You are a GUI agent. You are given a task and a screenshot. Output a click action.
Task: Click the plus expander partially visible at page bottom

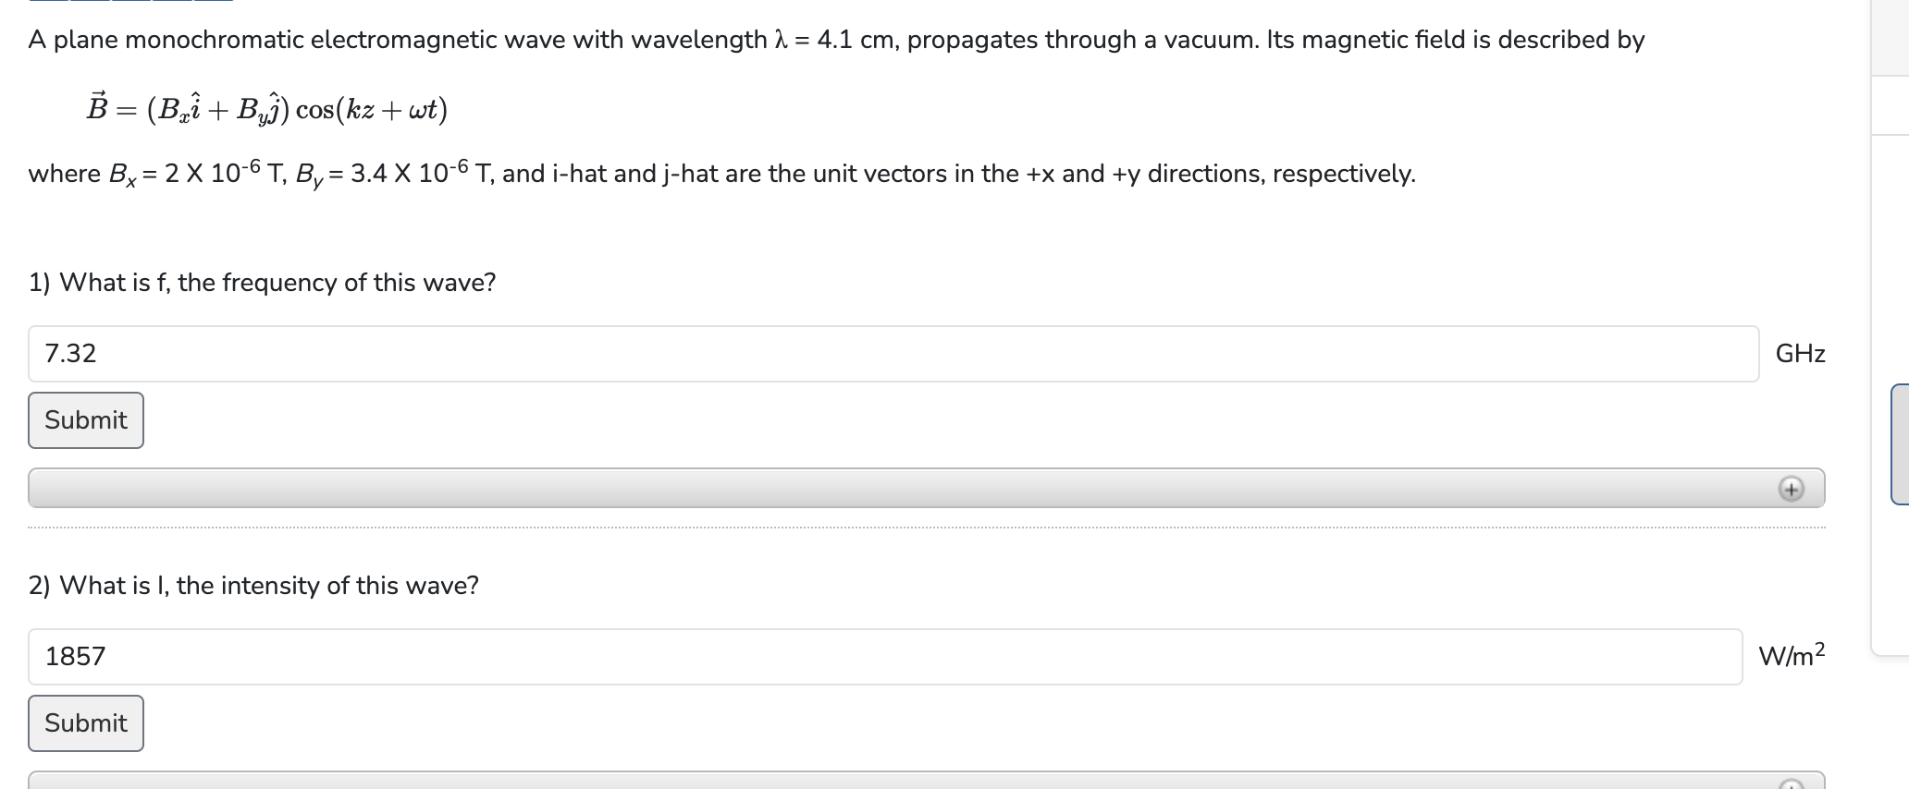click(x=1791, y=783)
